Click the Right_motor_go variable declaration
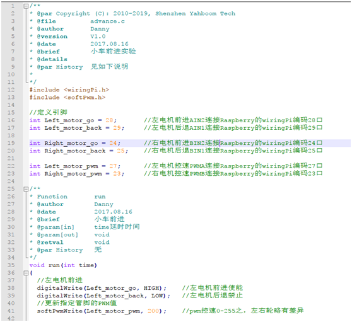 click(x=75, y=143)
